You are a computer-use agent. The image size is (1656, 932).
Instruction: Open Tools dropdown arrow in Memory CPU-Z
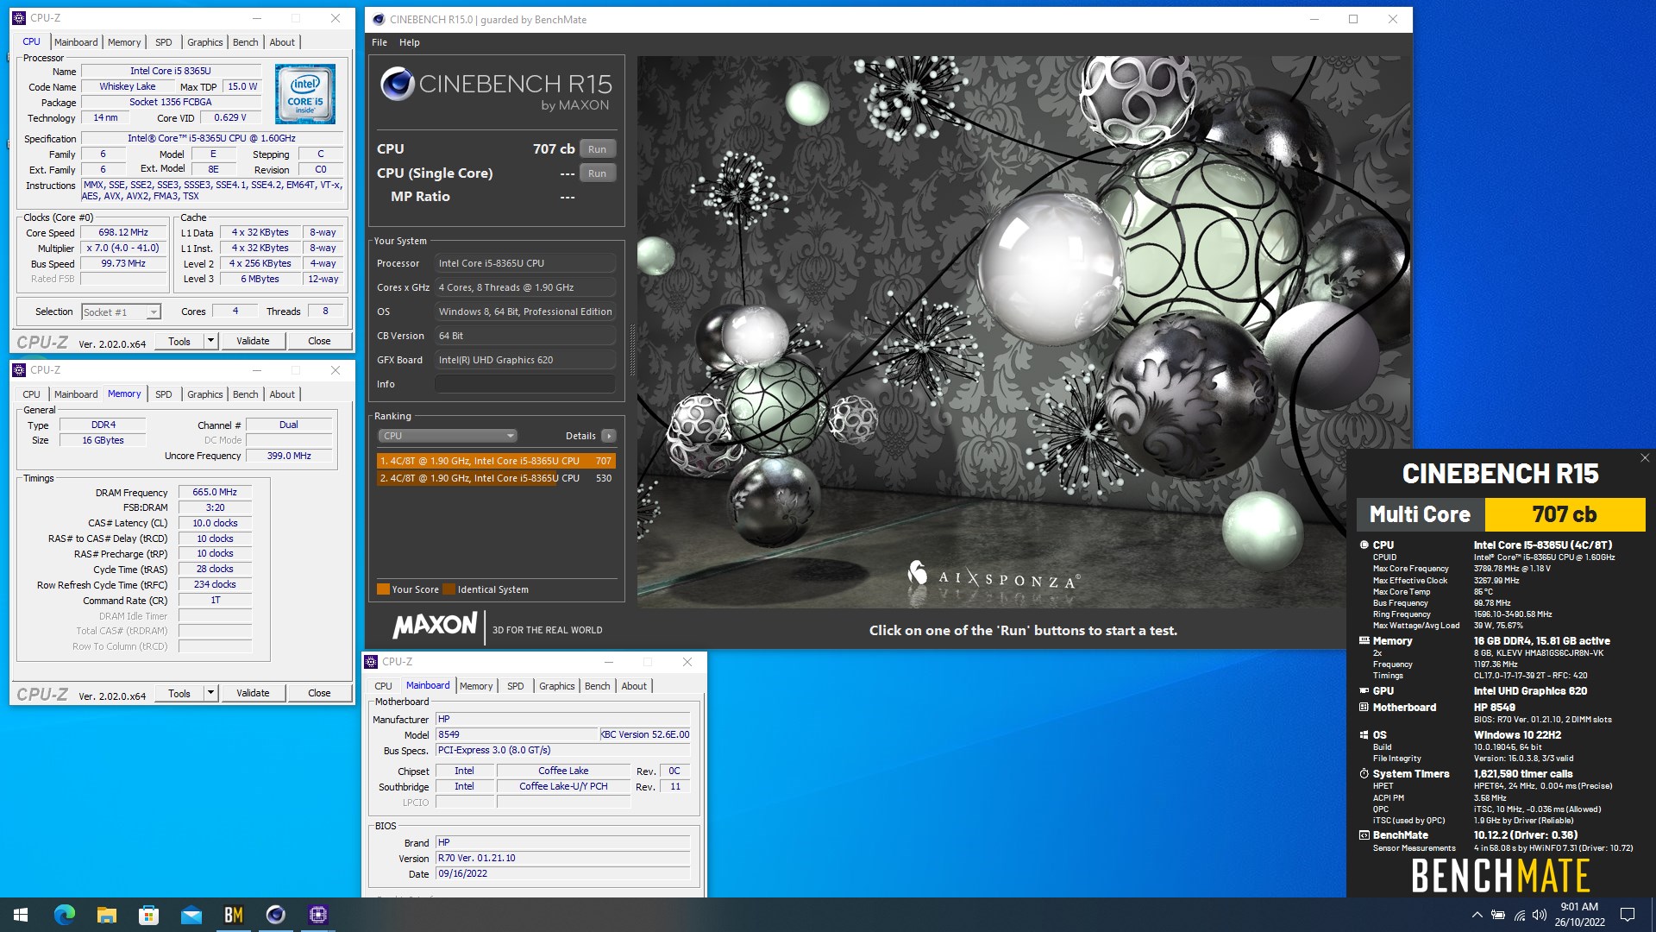coord(210,693)
